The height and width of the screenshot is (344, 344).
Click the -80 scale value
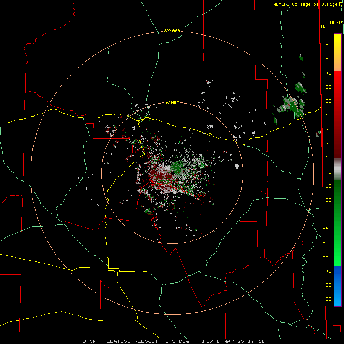[327, 285]
